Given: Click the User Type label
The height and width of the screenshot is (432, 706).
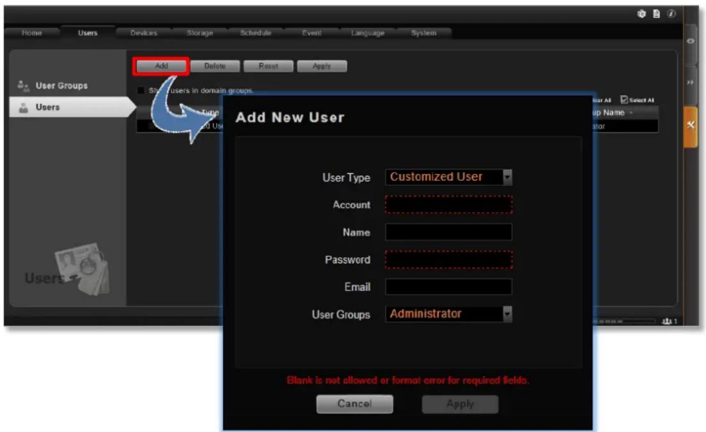Looking at the screenshot, I should [346, 178].
